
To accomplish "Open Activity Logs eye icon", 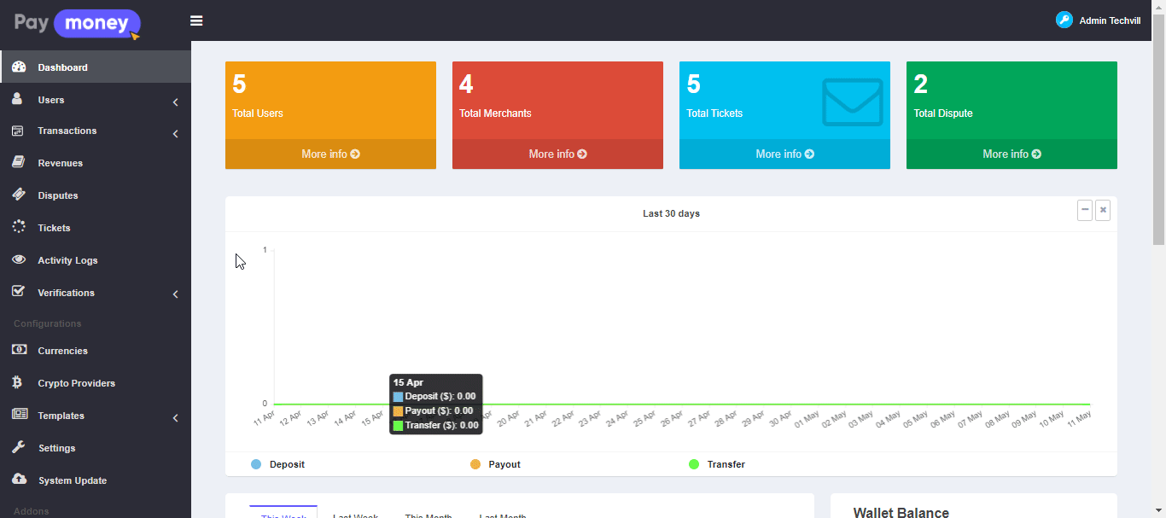I will (x=18, y=259).
